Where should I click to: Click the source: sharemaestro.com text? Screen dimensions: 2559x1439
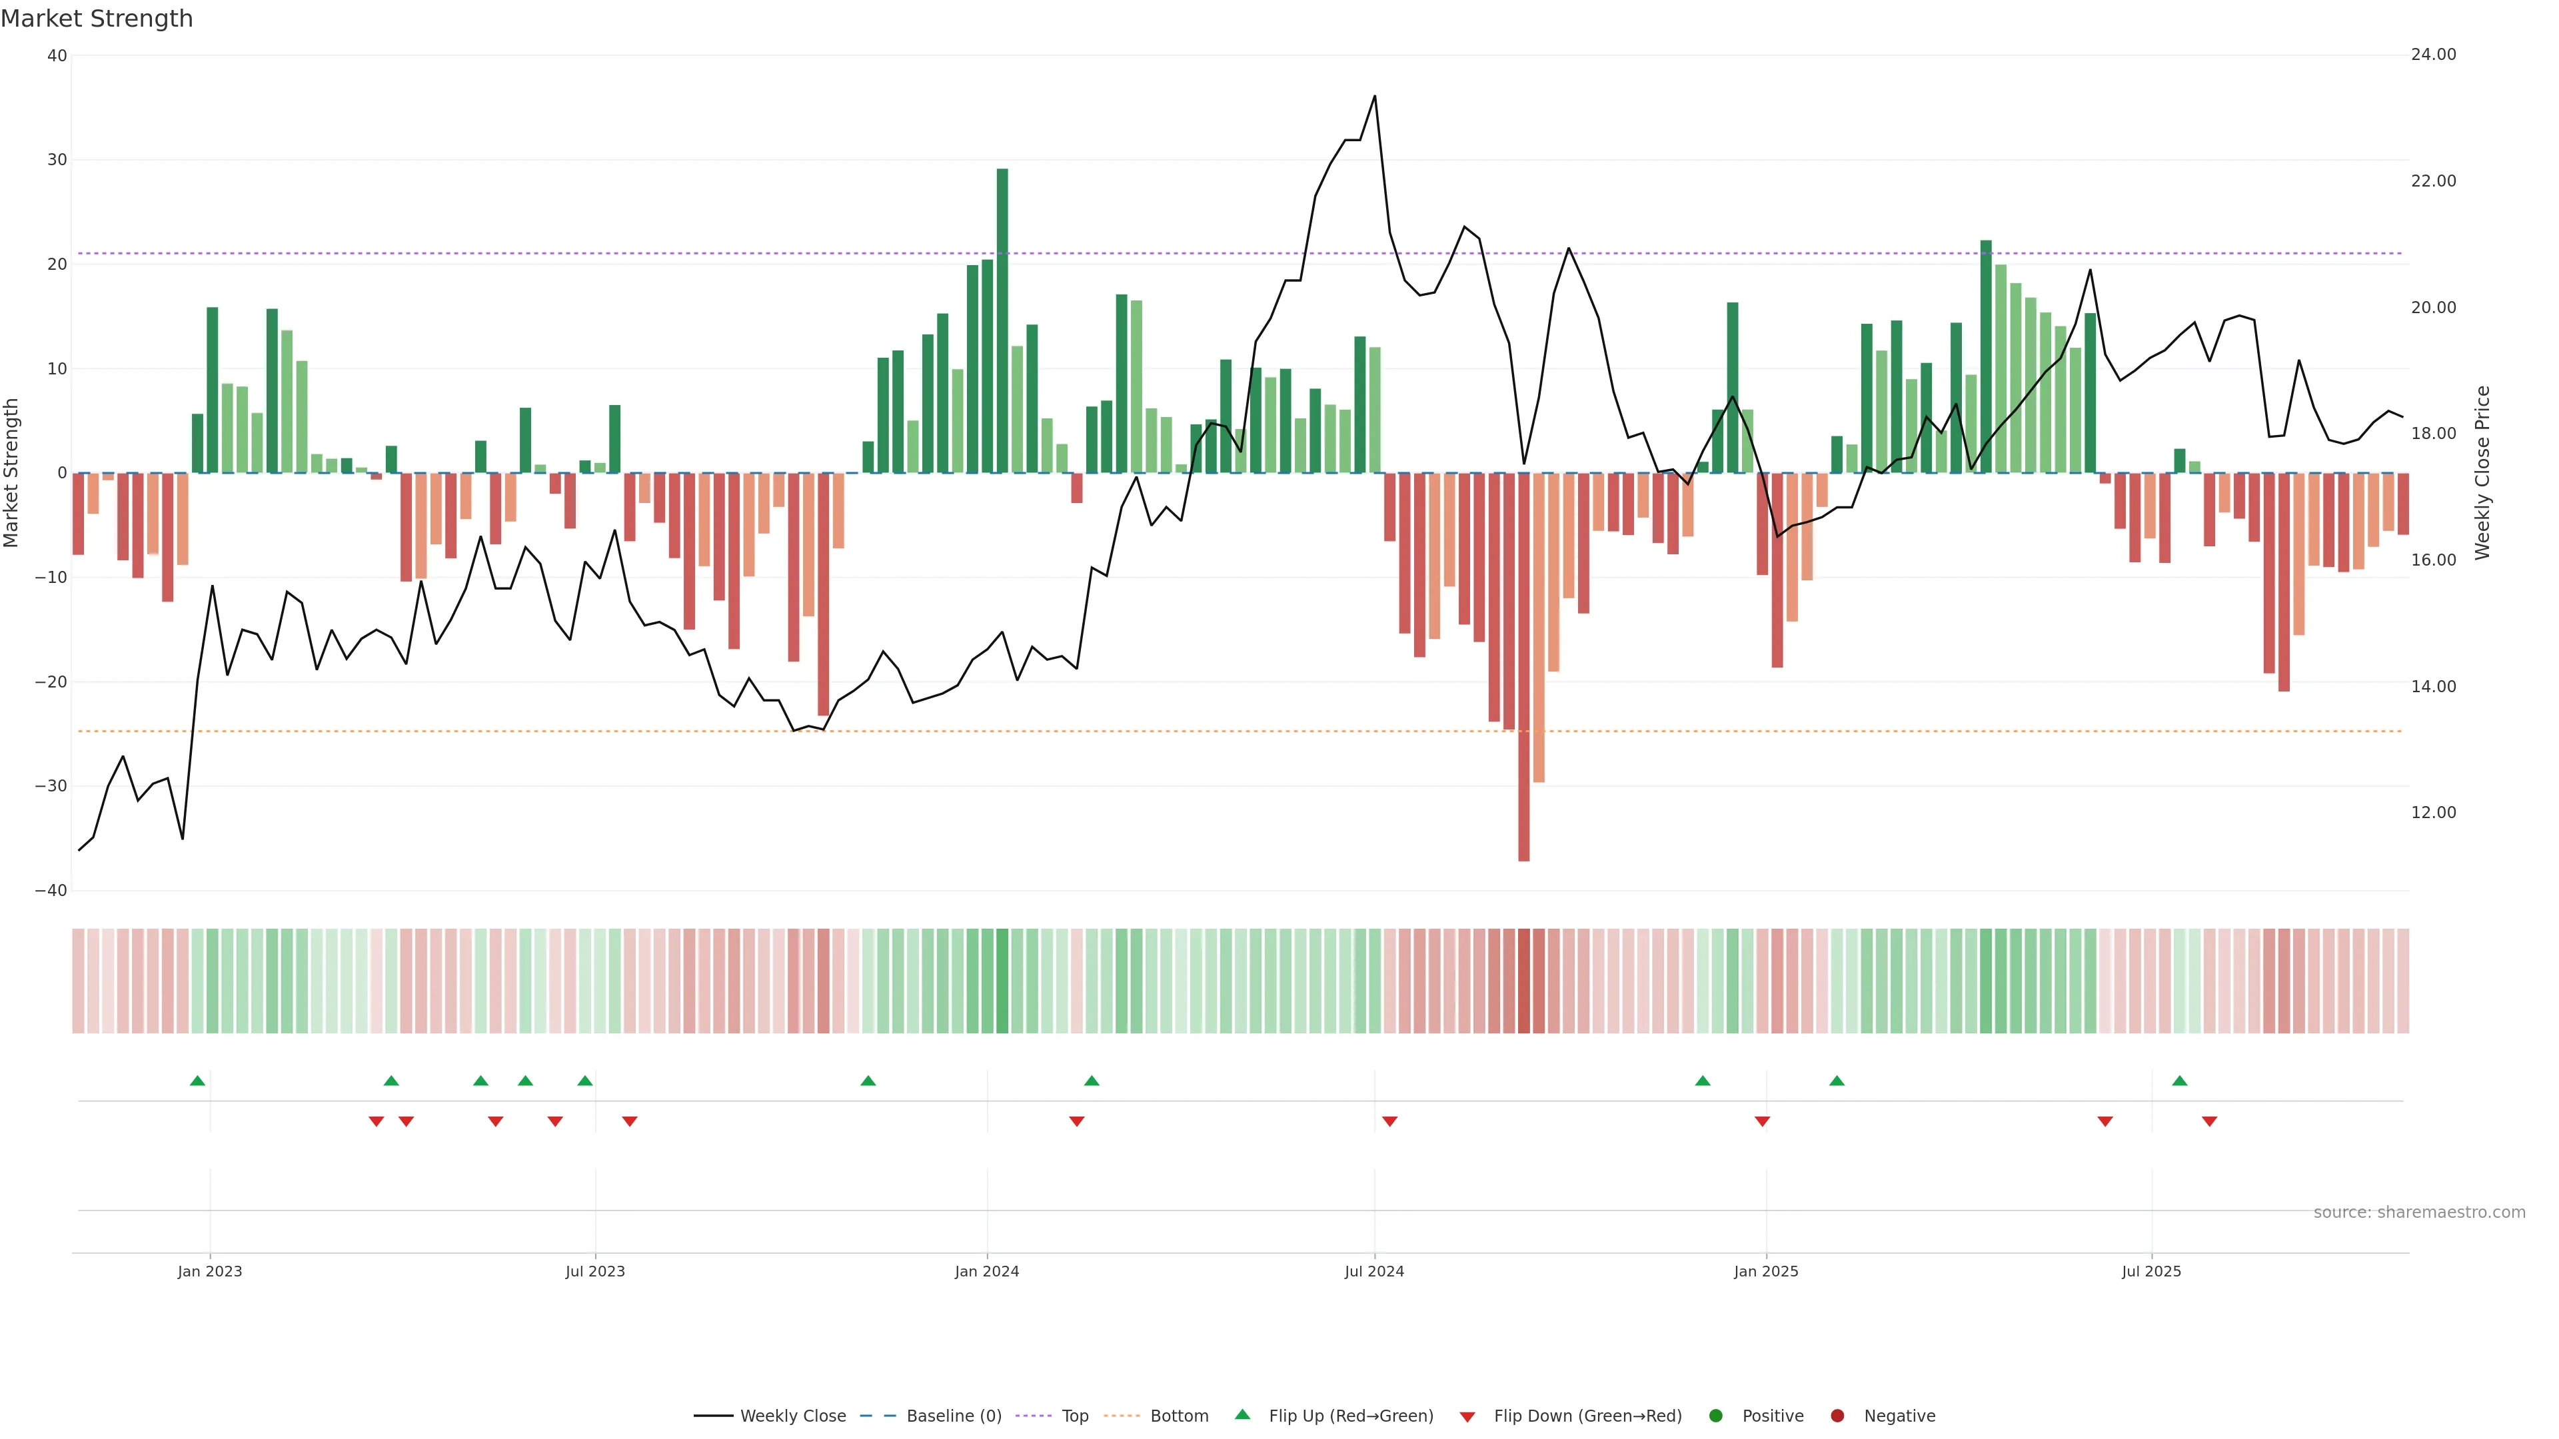coord(2419,1212)
